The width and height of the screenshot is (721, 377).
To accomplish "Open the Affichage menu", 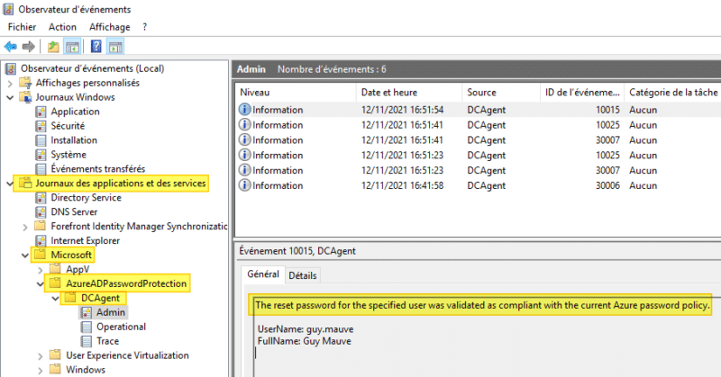I will coord(109,27).
